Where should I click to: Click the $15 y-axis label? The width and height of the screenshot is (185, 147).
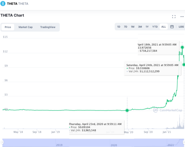[5, 37]
